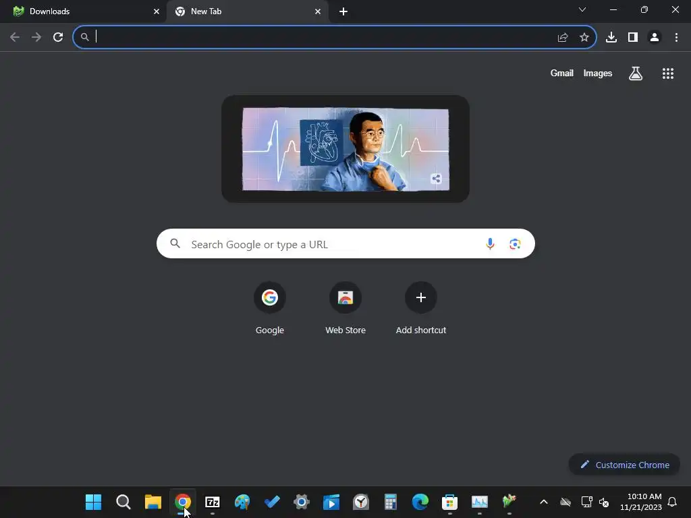
Task: Open Chrome downloads tray icon
Action: [x=611, y=38]
